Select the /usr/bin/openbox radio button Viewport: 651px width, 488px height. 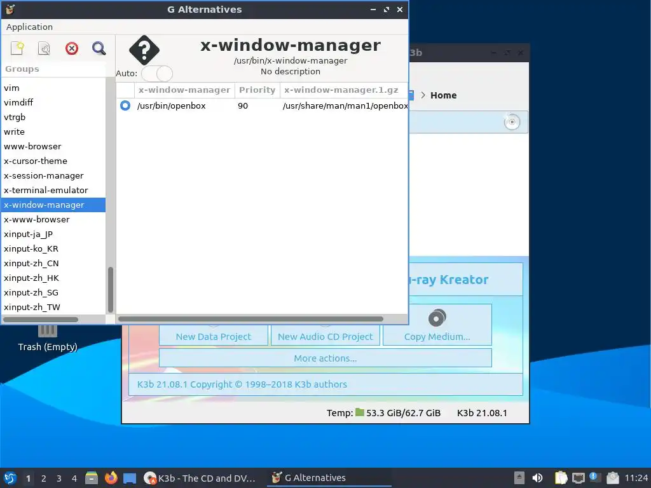tap(125, 105)
